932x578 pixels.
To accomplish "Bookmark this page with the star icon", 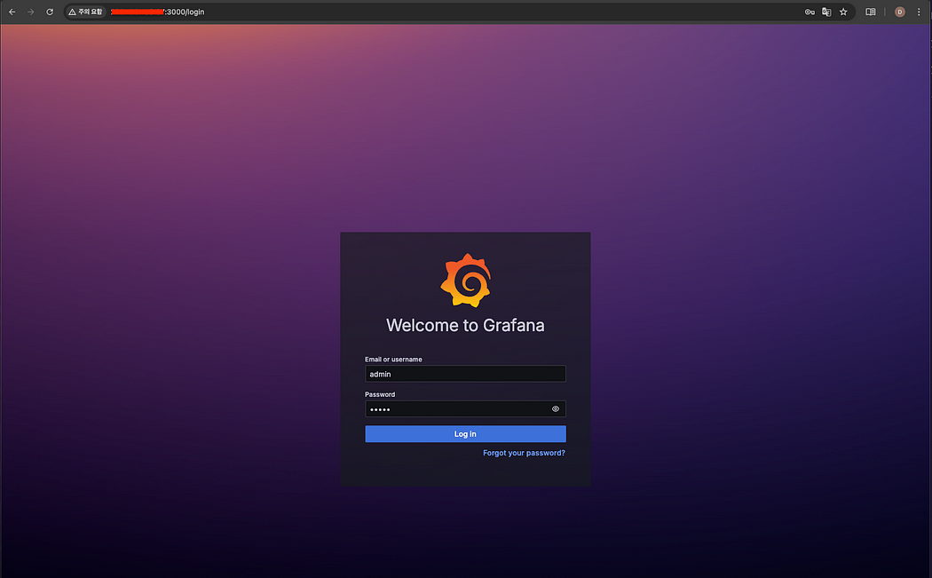I will (843, 12).
